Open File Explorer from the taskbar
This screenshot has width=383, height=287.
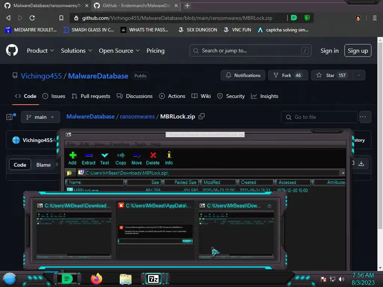126,279
